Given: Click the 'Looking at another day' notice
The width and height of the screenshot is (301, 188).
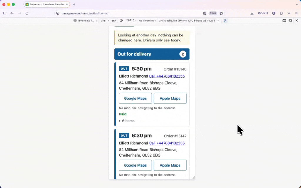Looking at the screenshot, I should (x=152, y=38).
